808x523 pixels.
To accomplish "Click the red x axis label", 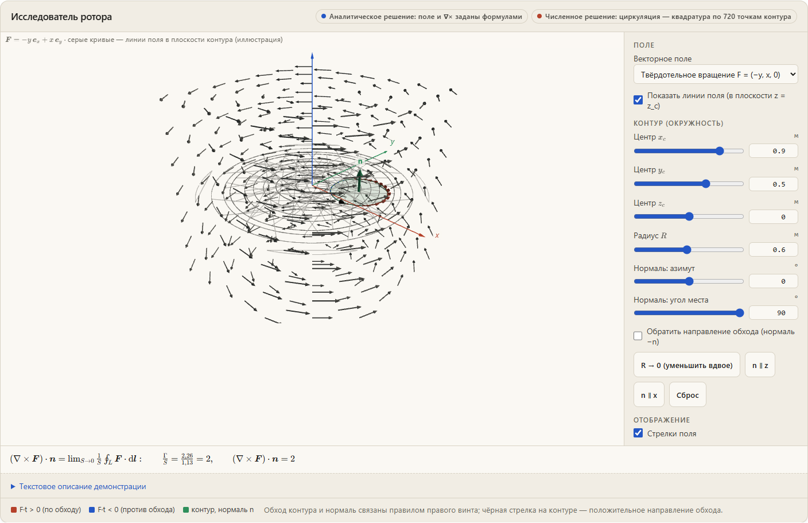I will coord(437,235).
